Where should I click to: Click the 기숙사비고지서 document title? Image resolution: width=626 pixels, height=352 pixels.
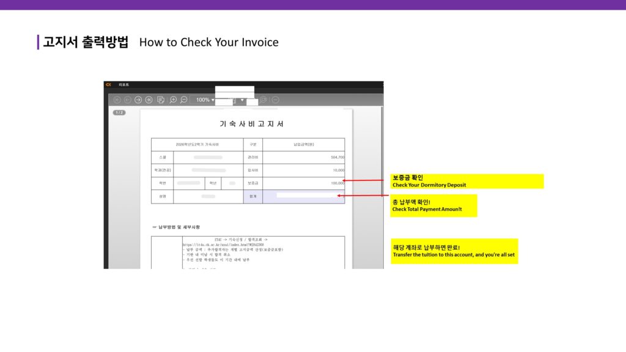click(251, 123)
